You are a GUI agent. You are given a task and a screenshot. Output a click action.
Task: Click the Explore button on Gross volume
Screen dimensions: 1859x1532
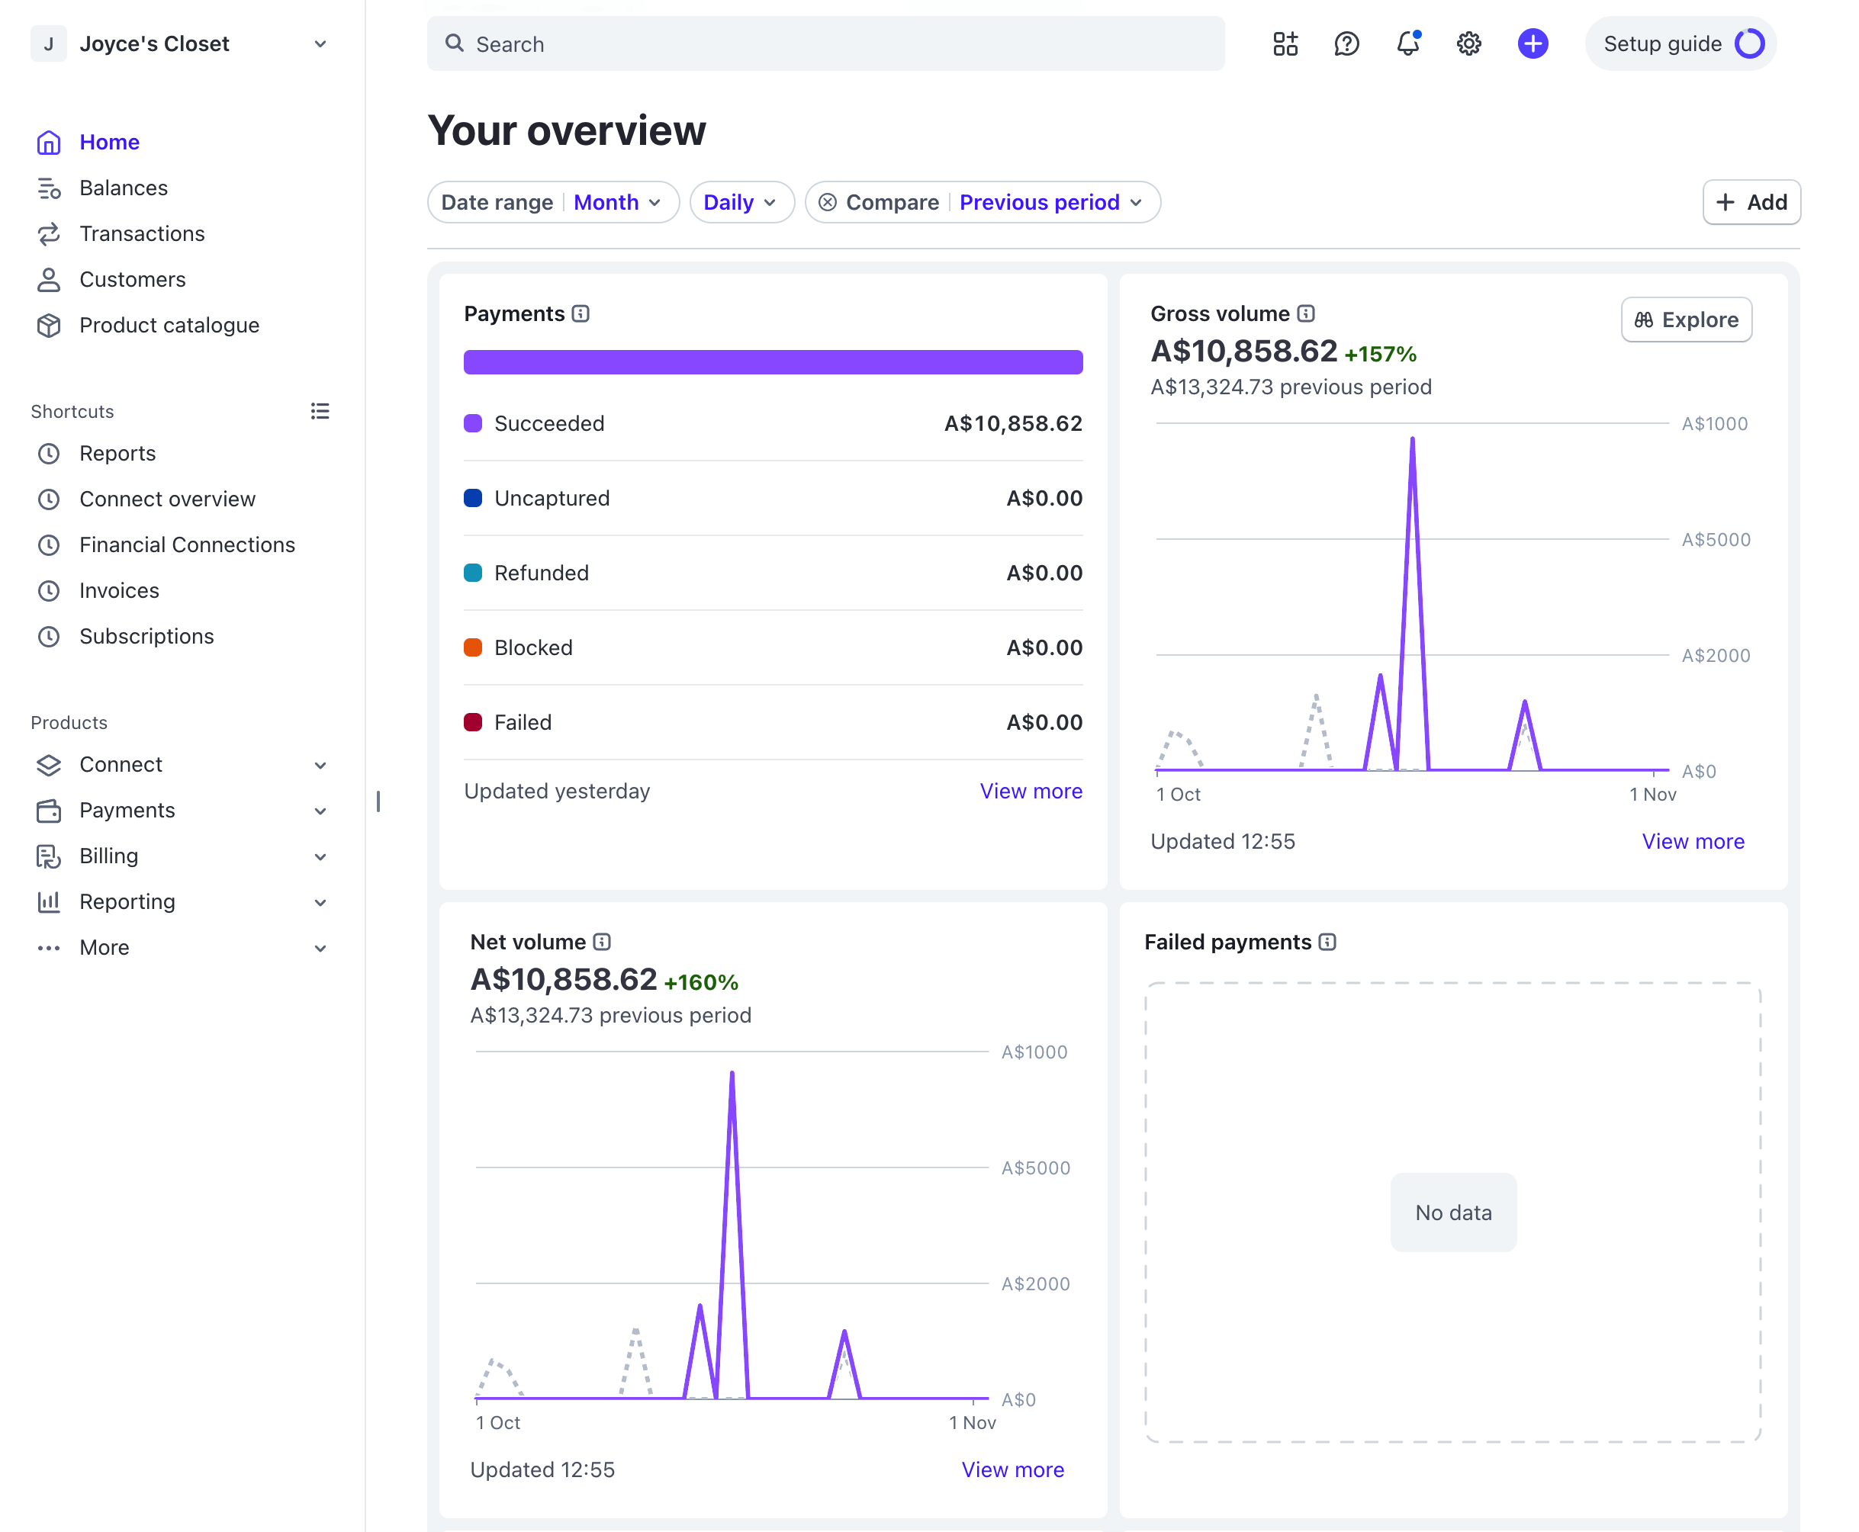pos(1686,320)
